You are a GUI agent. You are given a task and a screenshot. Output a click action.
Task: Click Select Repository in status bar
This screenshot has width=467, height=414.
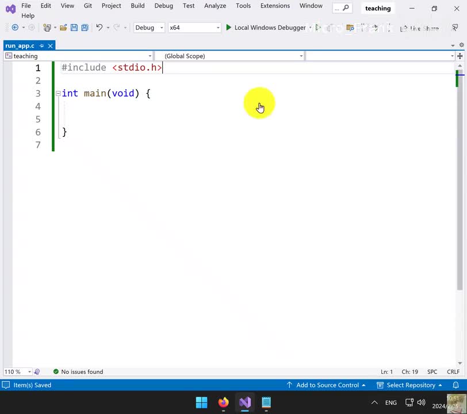coord(409,385)
